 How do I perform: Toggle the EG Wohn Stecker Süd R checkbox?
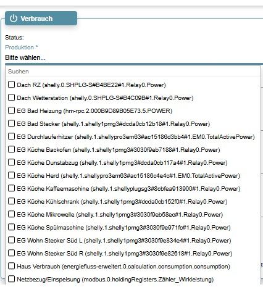(x=11, y=253)
